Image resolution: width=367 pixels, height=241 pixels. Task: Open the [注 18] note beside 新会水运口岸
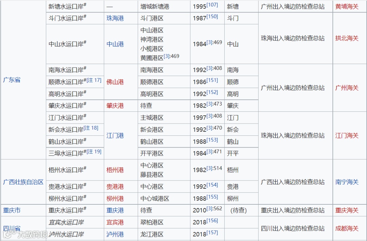pyautogui.click(x=91, y=128)
